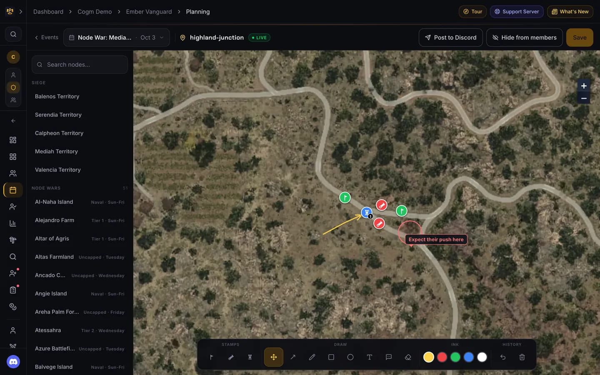Viewport: 600px width, 375px height.
Task: Focus the Search nodes field
Action: [x=80, y=65]
